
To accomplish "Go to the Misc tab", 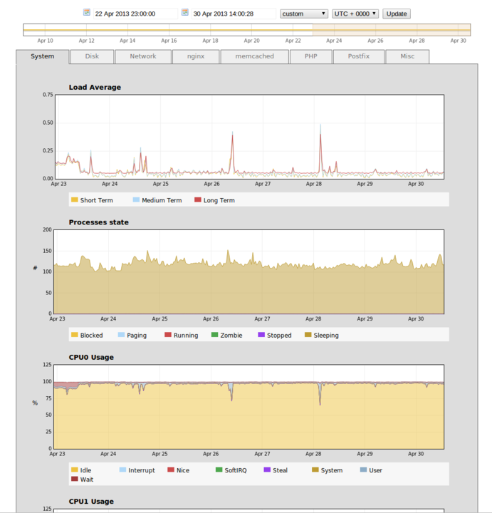I will point(407,56).
